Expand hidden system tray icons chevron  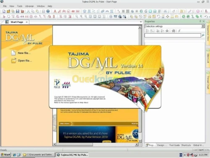coord(184,155)
